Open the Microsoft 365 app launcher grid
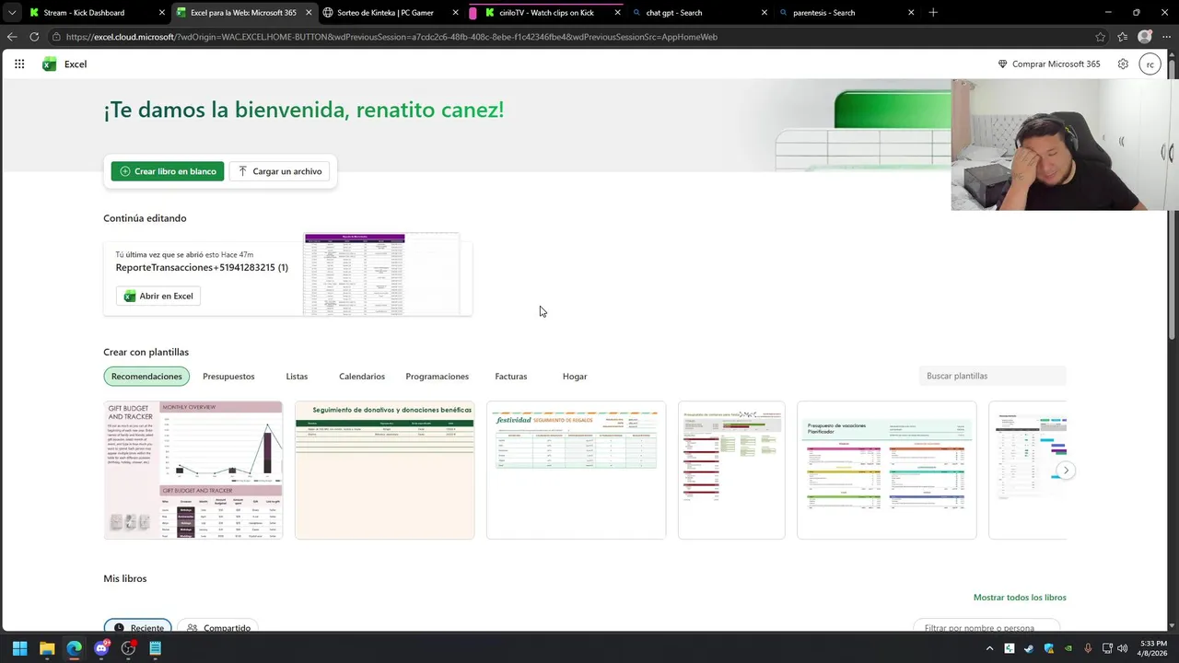The width and height of the screenshot is (1179, 663). (19, 64)
